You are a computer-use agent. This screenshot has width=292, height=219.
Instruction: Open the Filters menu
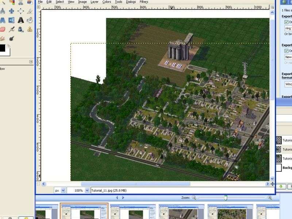[x=143, y=2]
